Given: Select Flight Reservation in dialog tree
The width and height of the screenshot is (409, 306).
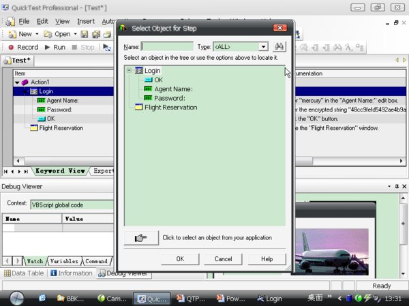Looking at the screenshot, I should (170, 107).
